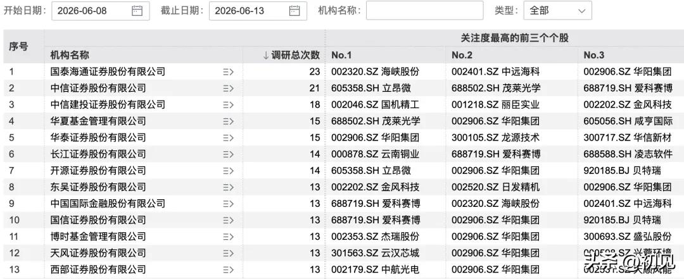Open detail icon for 博时基金管理有限公司
Viewport: 684px width, 279px height.
pyautogui.click(x=228, y=237)
